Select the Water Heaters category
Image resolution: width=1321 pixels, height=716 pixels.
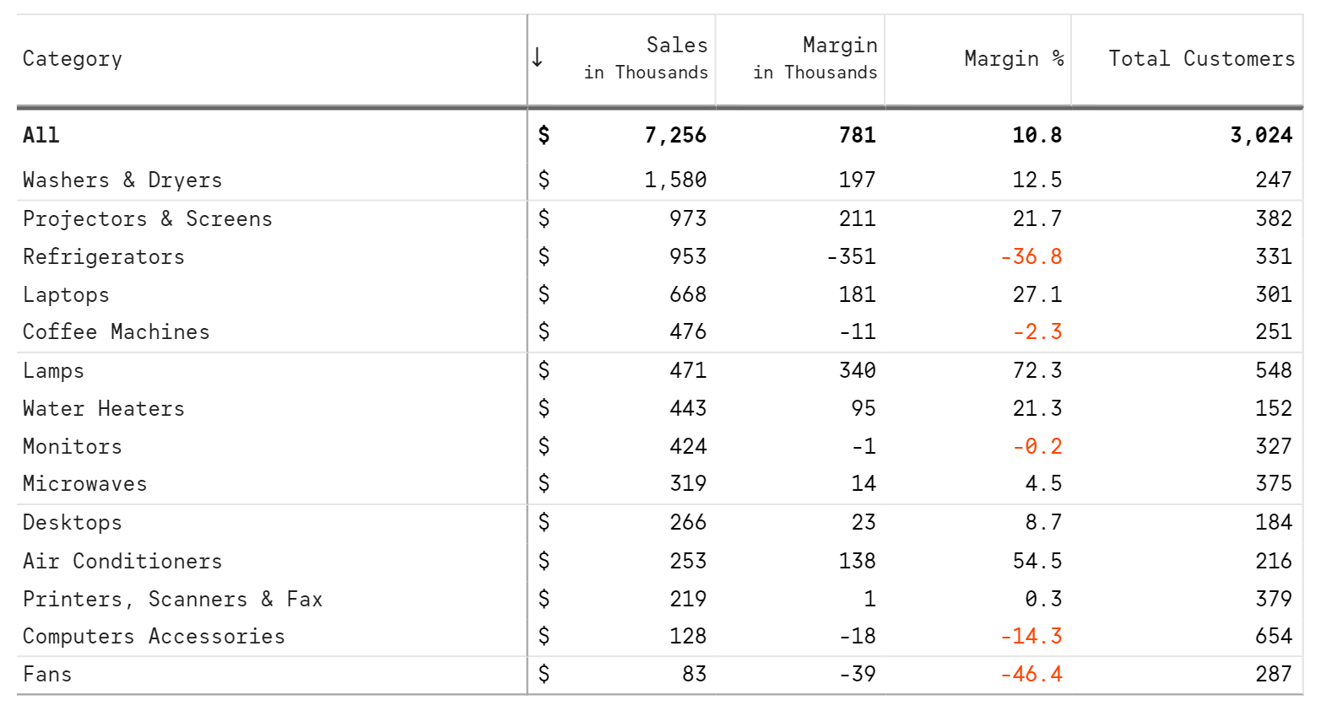click(104, 409)
